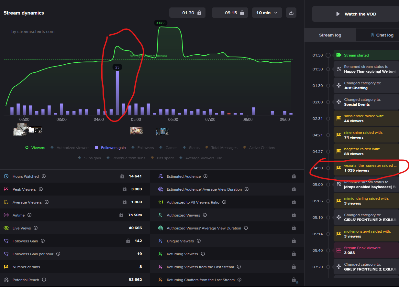The height and width of the screenshot is (287, 410).
Task: Click the download chart icon
Action: point(291,13)
